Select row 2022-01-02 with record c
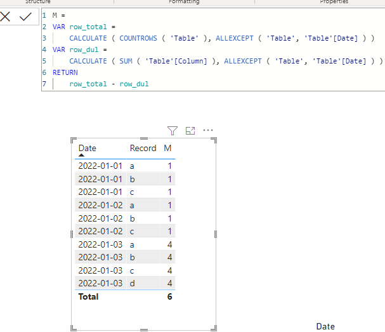This screenshot has width=385, height=332. pyautogui.click(x=125, y=231)
